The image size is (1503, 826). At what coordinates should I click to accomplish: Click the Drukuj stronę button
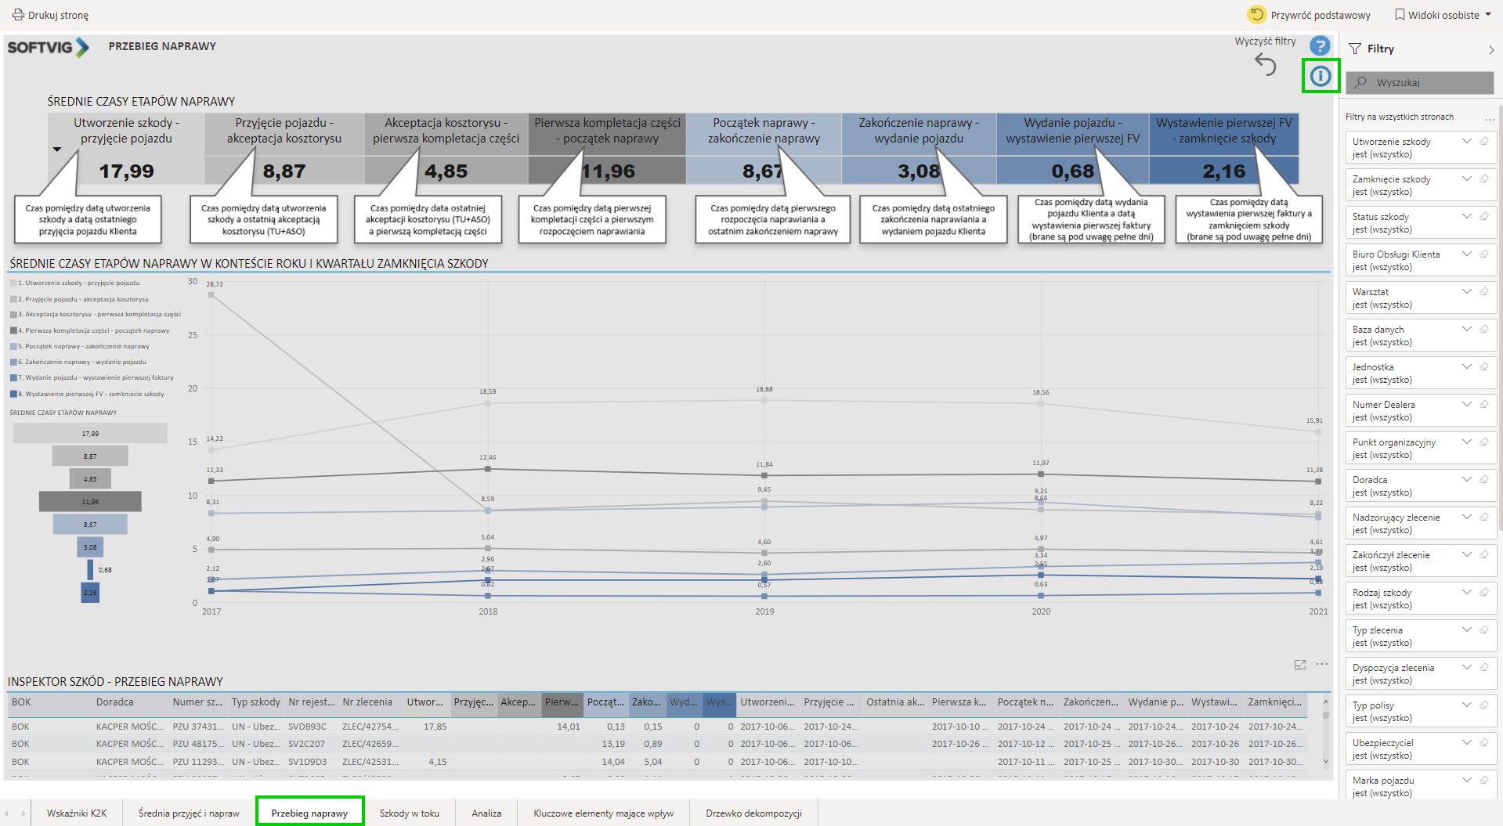point(51,15)
